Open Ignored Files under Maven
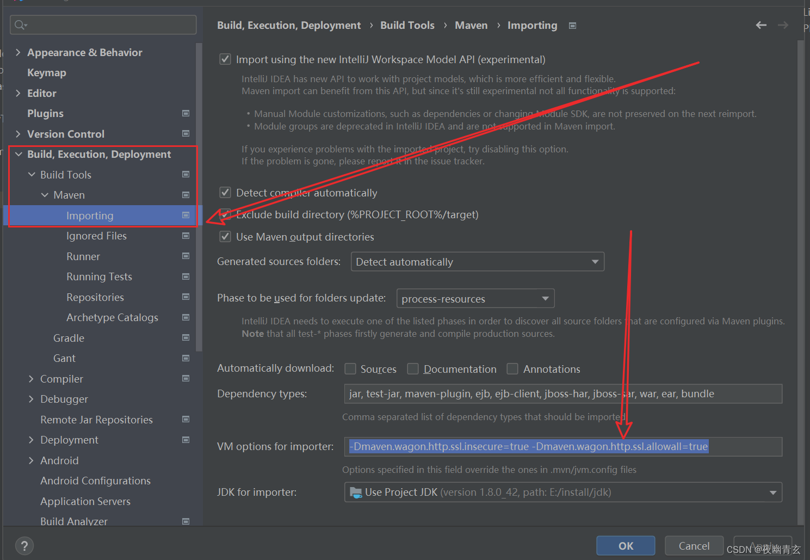Image resolution: width=810 pixels, height=560 pixels. pos(96,236)
